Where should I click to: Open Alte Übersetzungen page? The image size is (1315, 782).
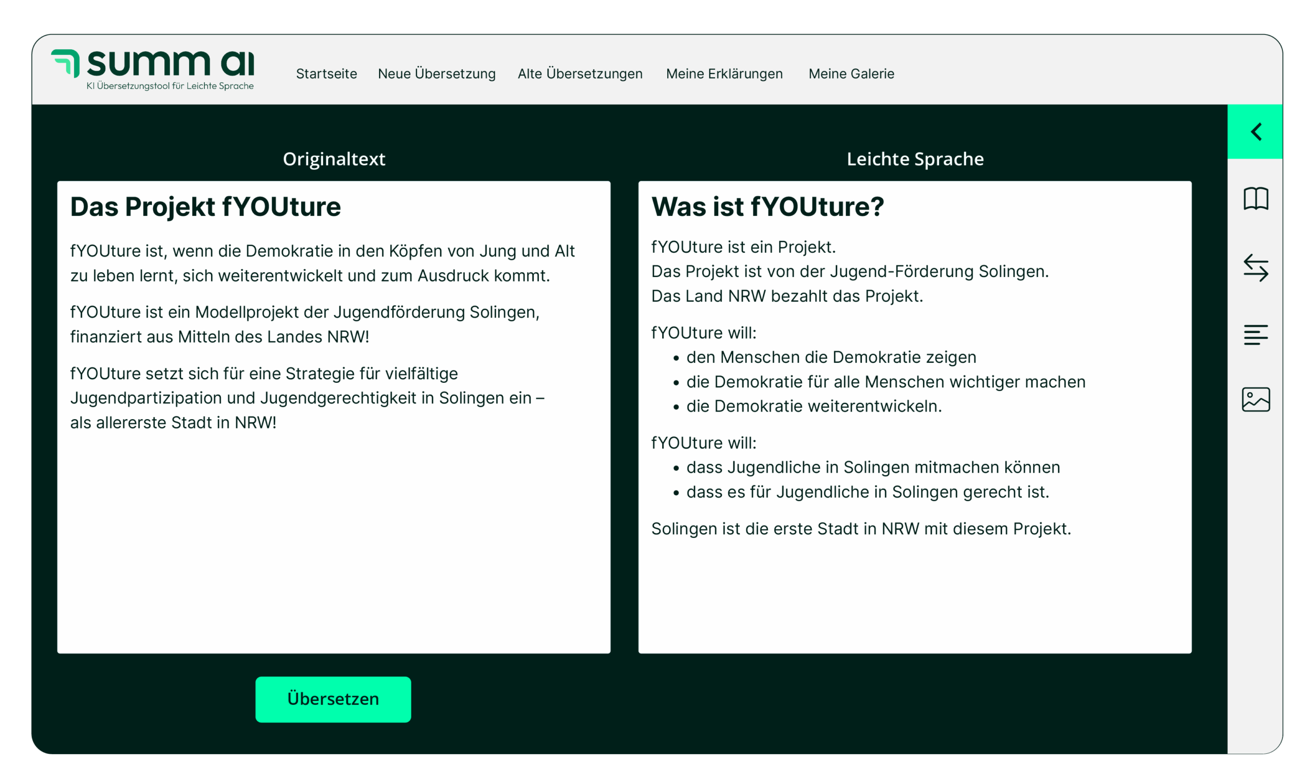579,74
